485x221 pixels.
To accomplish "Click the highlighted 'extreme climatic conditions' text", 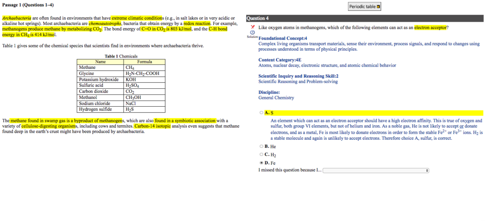I will [137, 18].
